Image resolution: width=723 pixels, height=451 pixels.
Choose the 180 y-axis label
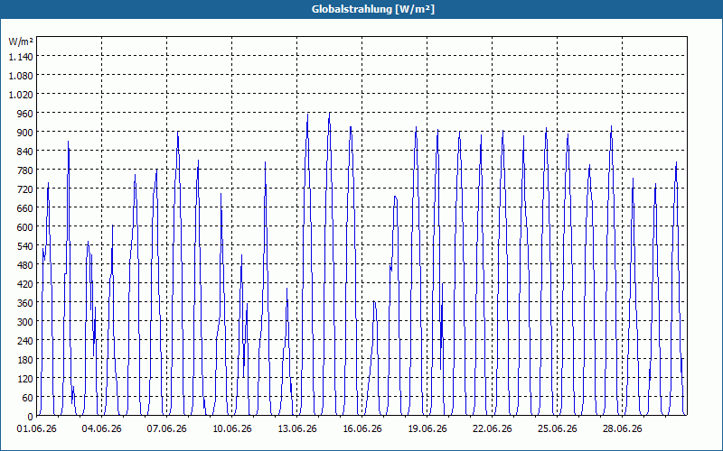[26, 360]
